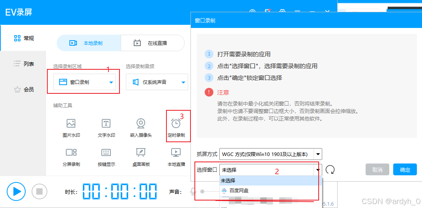The image size is (422, 208).
Task: Open the 列表 list section in the sidebar
Action: [x=24, y=64]
